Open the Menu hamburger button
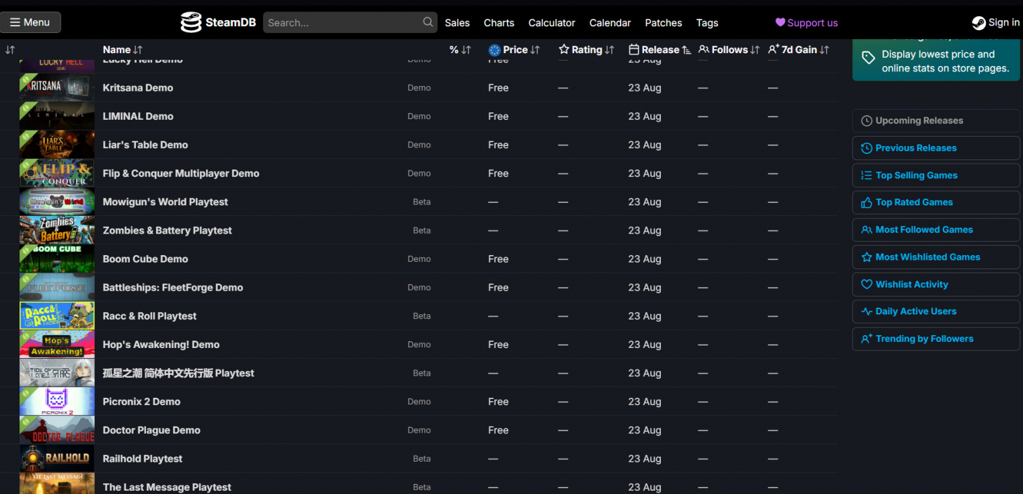 point(30,22)
